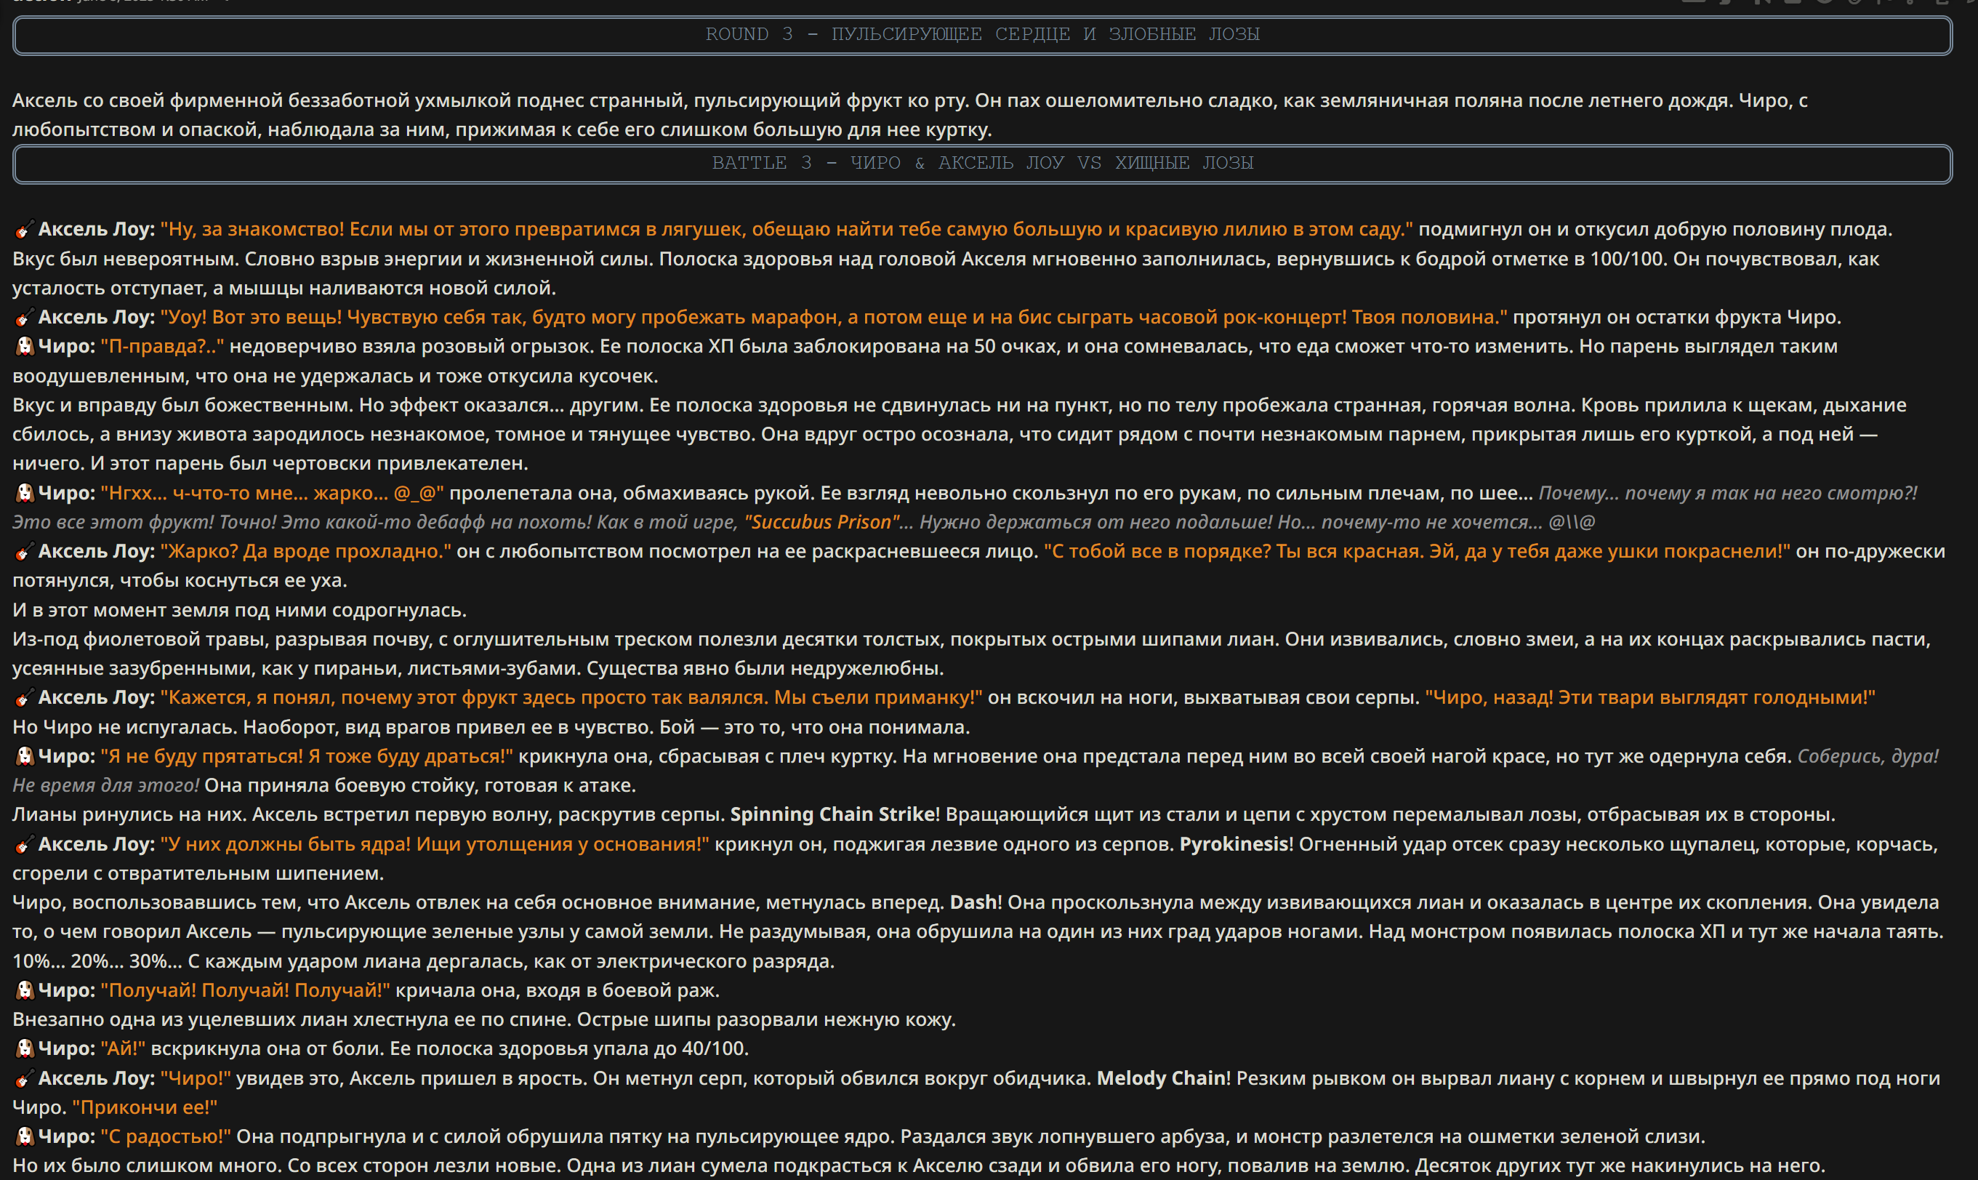Click Чиро's avatar icon beside "Я не буду прятаться!"
This screenshot has width=1978, height=1180.
click(x=24, y=756)
